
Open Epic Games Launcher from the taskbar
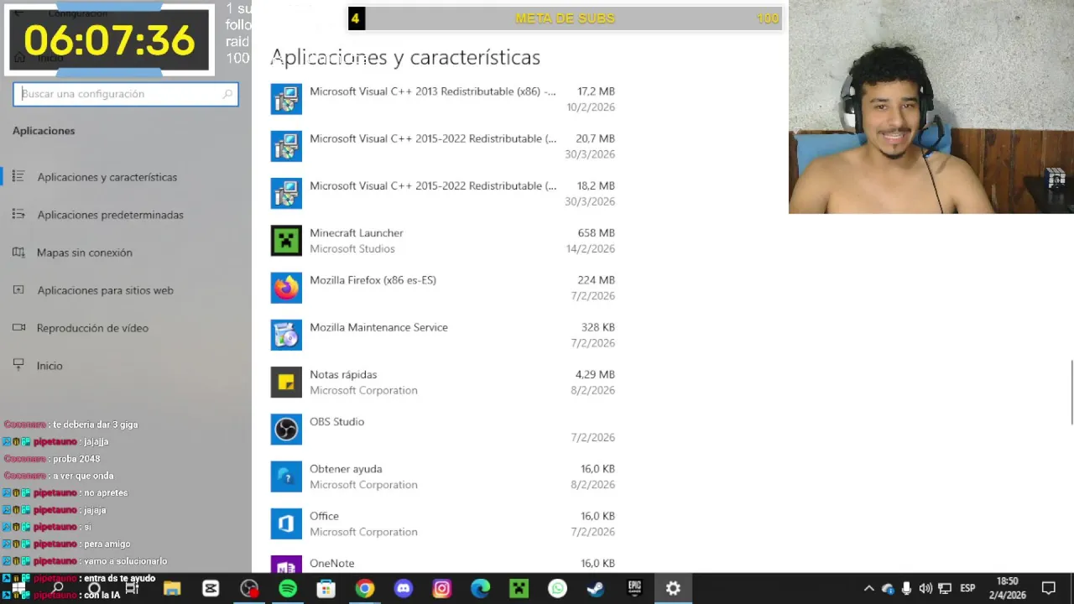tap(634, 589)
